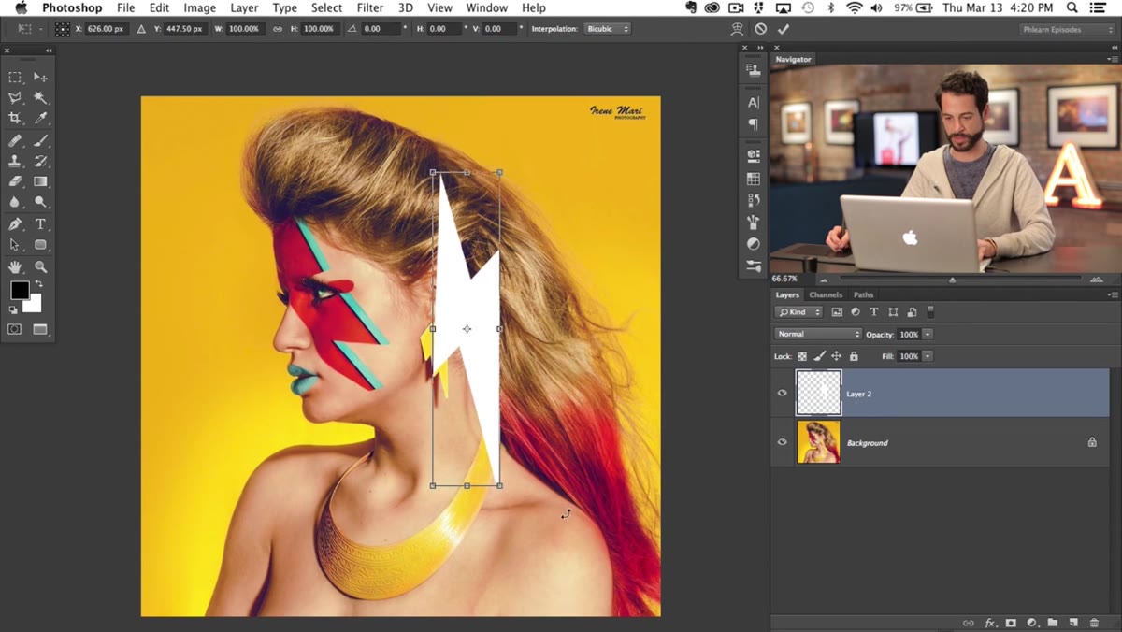Collapse the Navigator panel group arrows
This screenshot has width=1122, height=632.
tap(1113, 47)
